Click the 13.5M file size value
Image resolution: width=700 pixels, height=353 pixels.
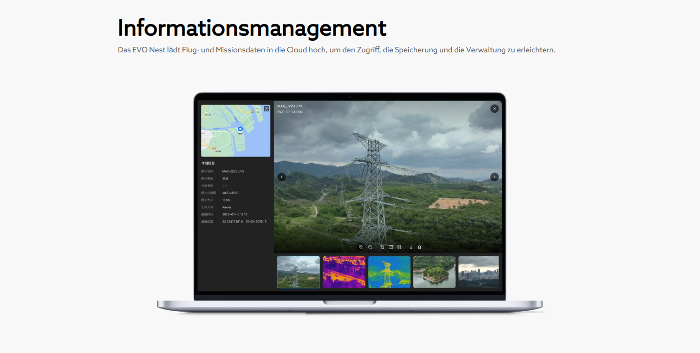click(226, 200)
